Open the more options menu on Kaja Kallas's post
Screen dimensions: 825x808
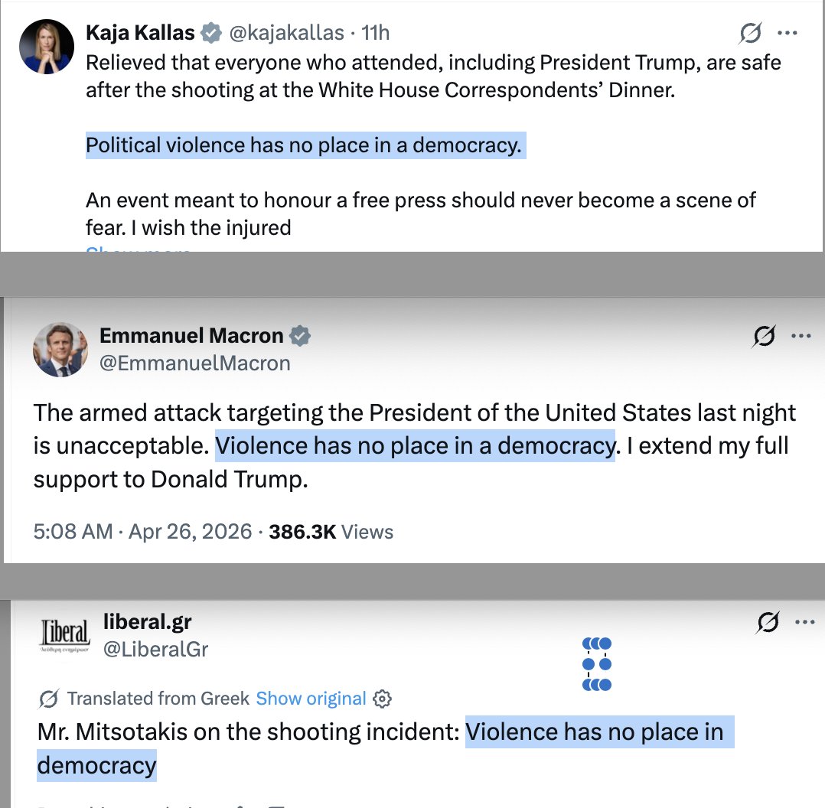pos(787,33)
